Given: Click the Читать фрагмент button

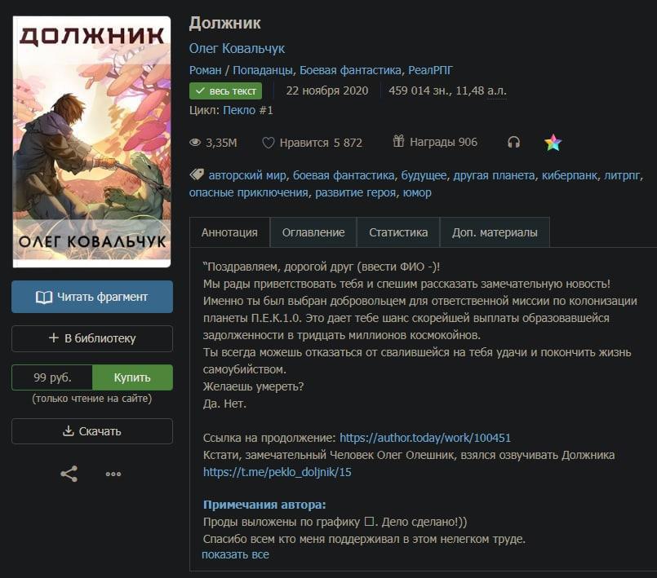Looking at the screenshot, I should click(x=92, y=297).
